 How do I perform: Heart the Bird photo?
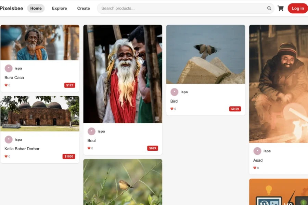click(172, 109)
